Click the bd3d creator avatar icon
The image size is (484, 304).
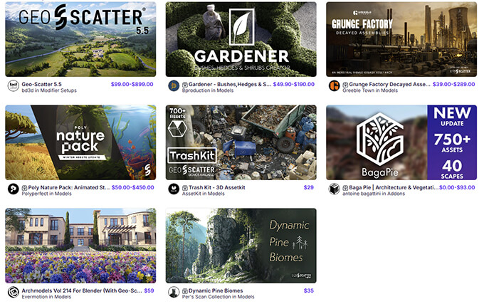point(14,85)
